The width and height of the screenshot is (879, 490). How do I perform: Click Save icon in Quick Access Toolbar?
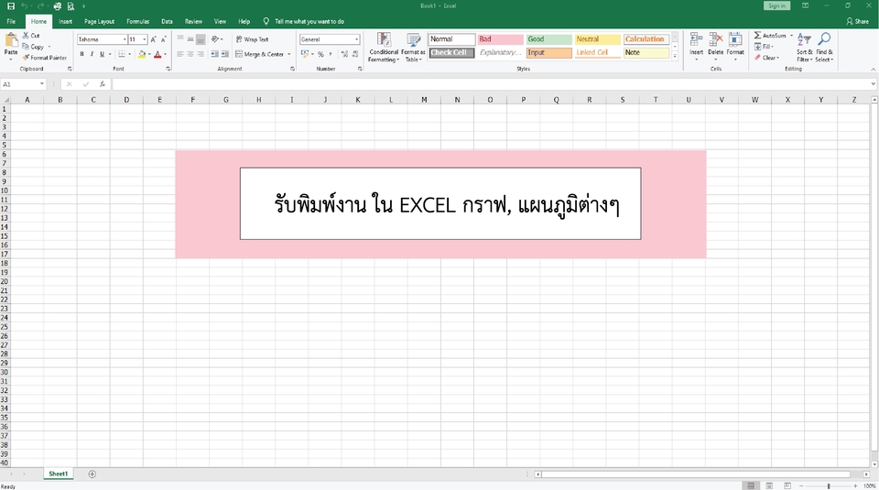coord(11,6)
